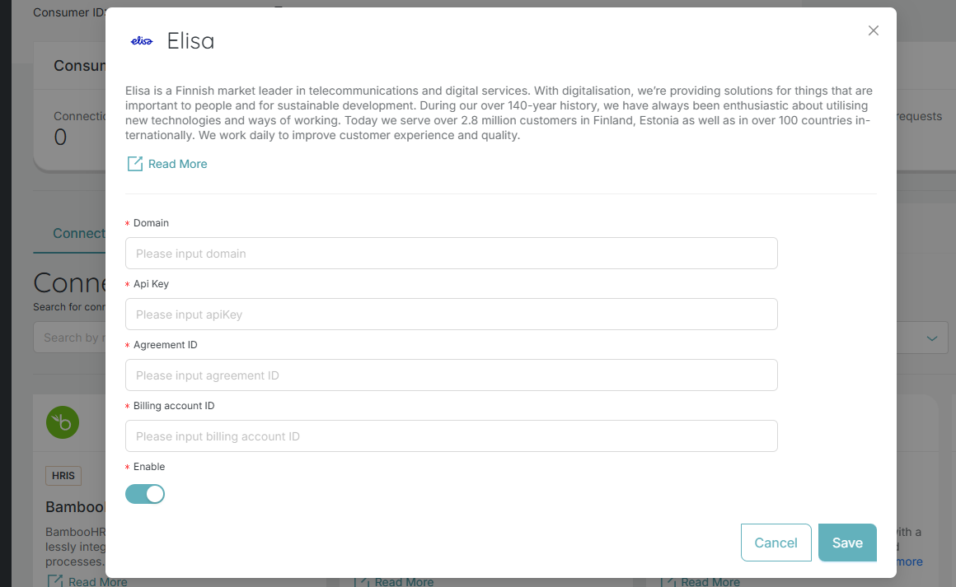Focus the Api Key input field
The image size is (956, 587).
451,314
